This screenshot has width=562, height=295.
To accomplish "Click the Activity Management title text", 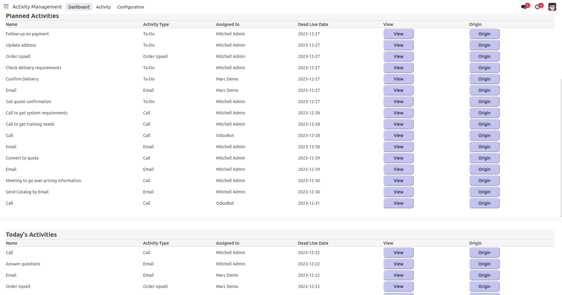I will click(37, 7).
